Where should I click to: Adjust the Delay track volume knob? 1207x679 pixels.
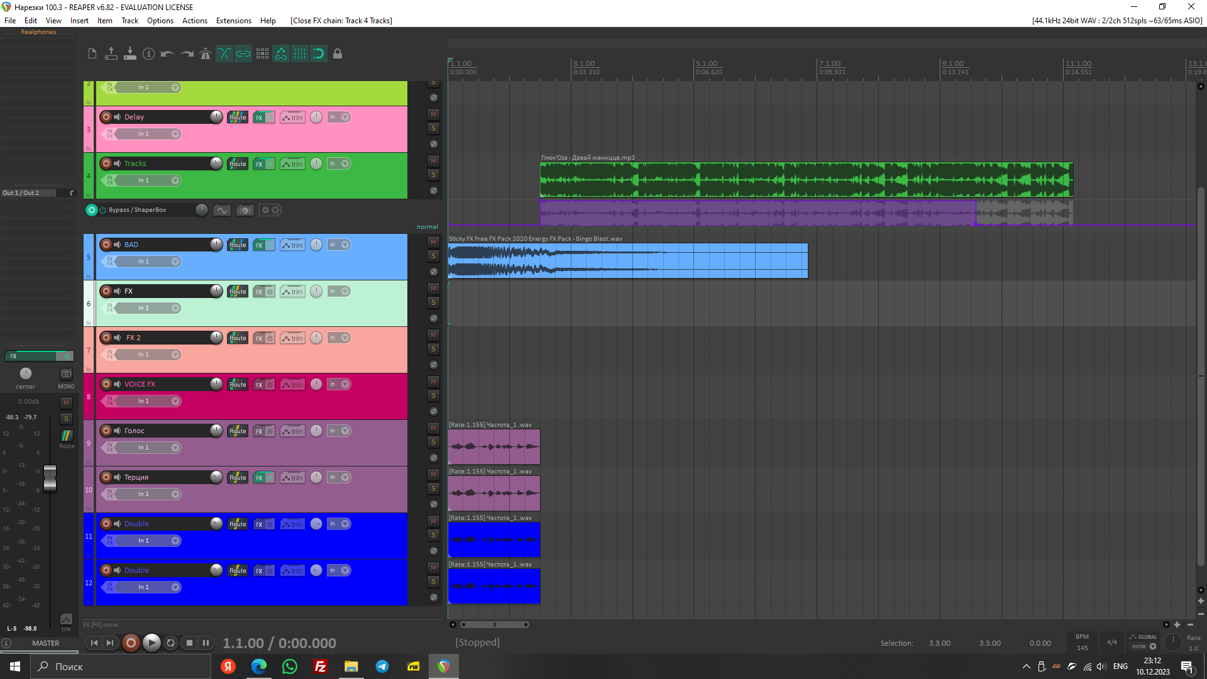pyautogui.click(x=216, y=117)
